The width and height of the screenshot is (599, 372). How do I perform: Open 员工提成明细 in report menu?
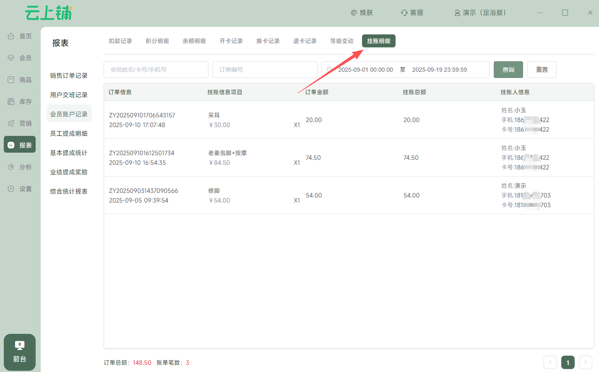69,133
